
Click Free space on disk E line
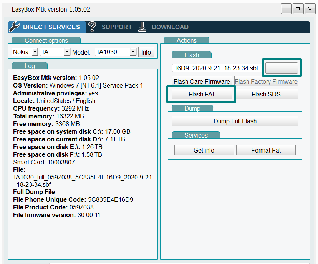tap(58, 147)
